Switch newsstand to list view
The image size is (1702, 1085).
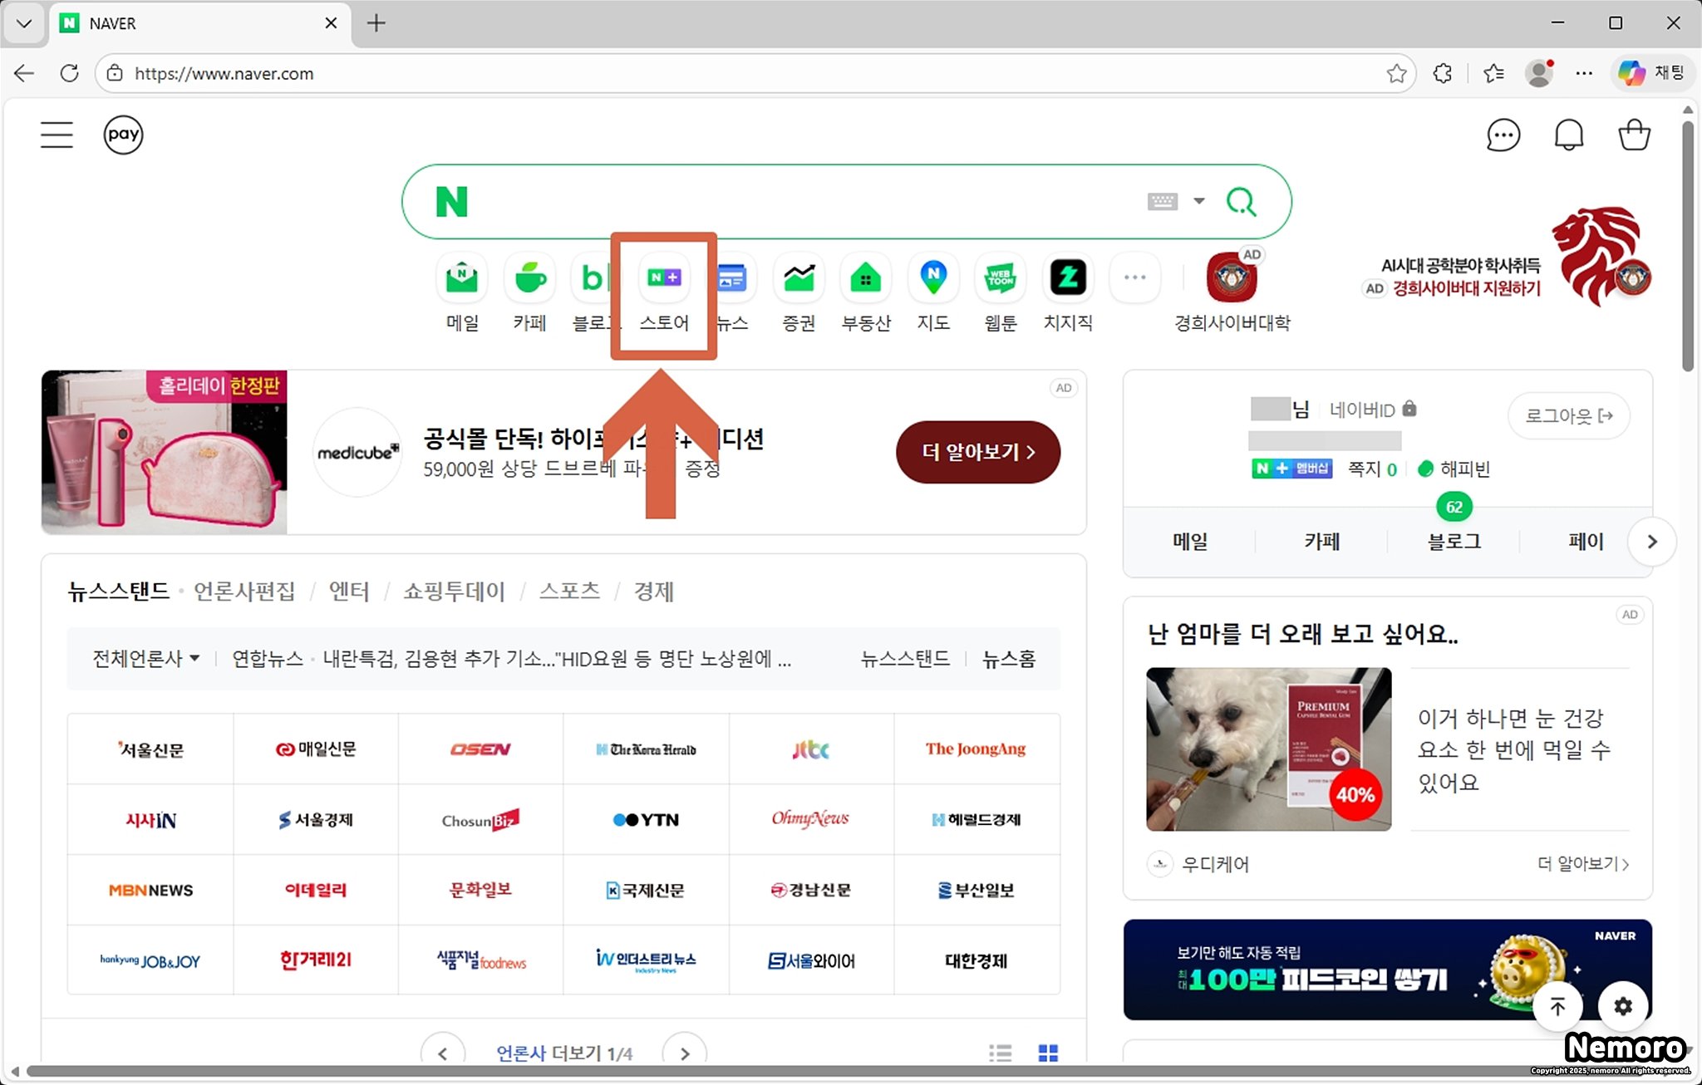pyautogui.click(x=1001, y=1053)
